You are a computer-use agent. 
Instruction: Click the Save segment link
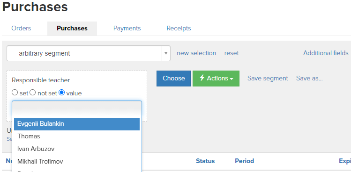[x=268, y=78]
